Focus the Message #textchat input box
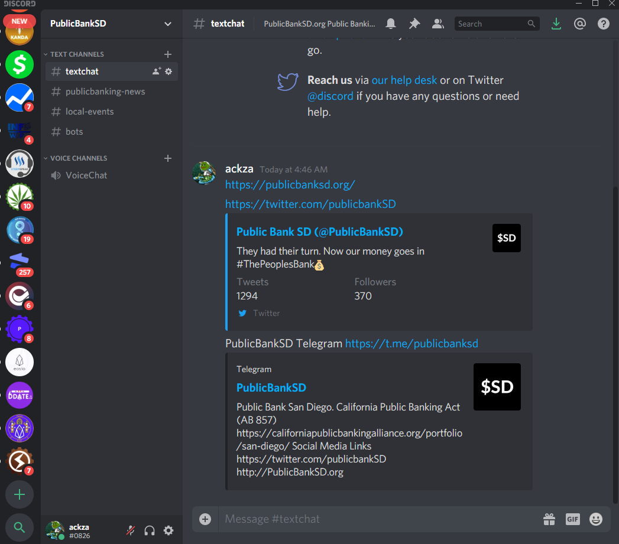Image resolution: width=619 pixels, height=544 pixels. 379,519
